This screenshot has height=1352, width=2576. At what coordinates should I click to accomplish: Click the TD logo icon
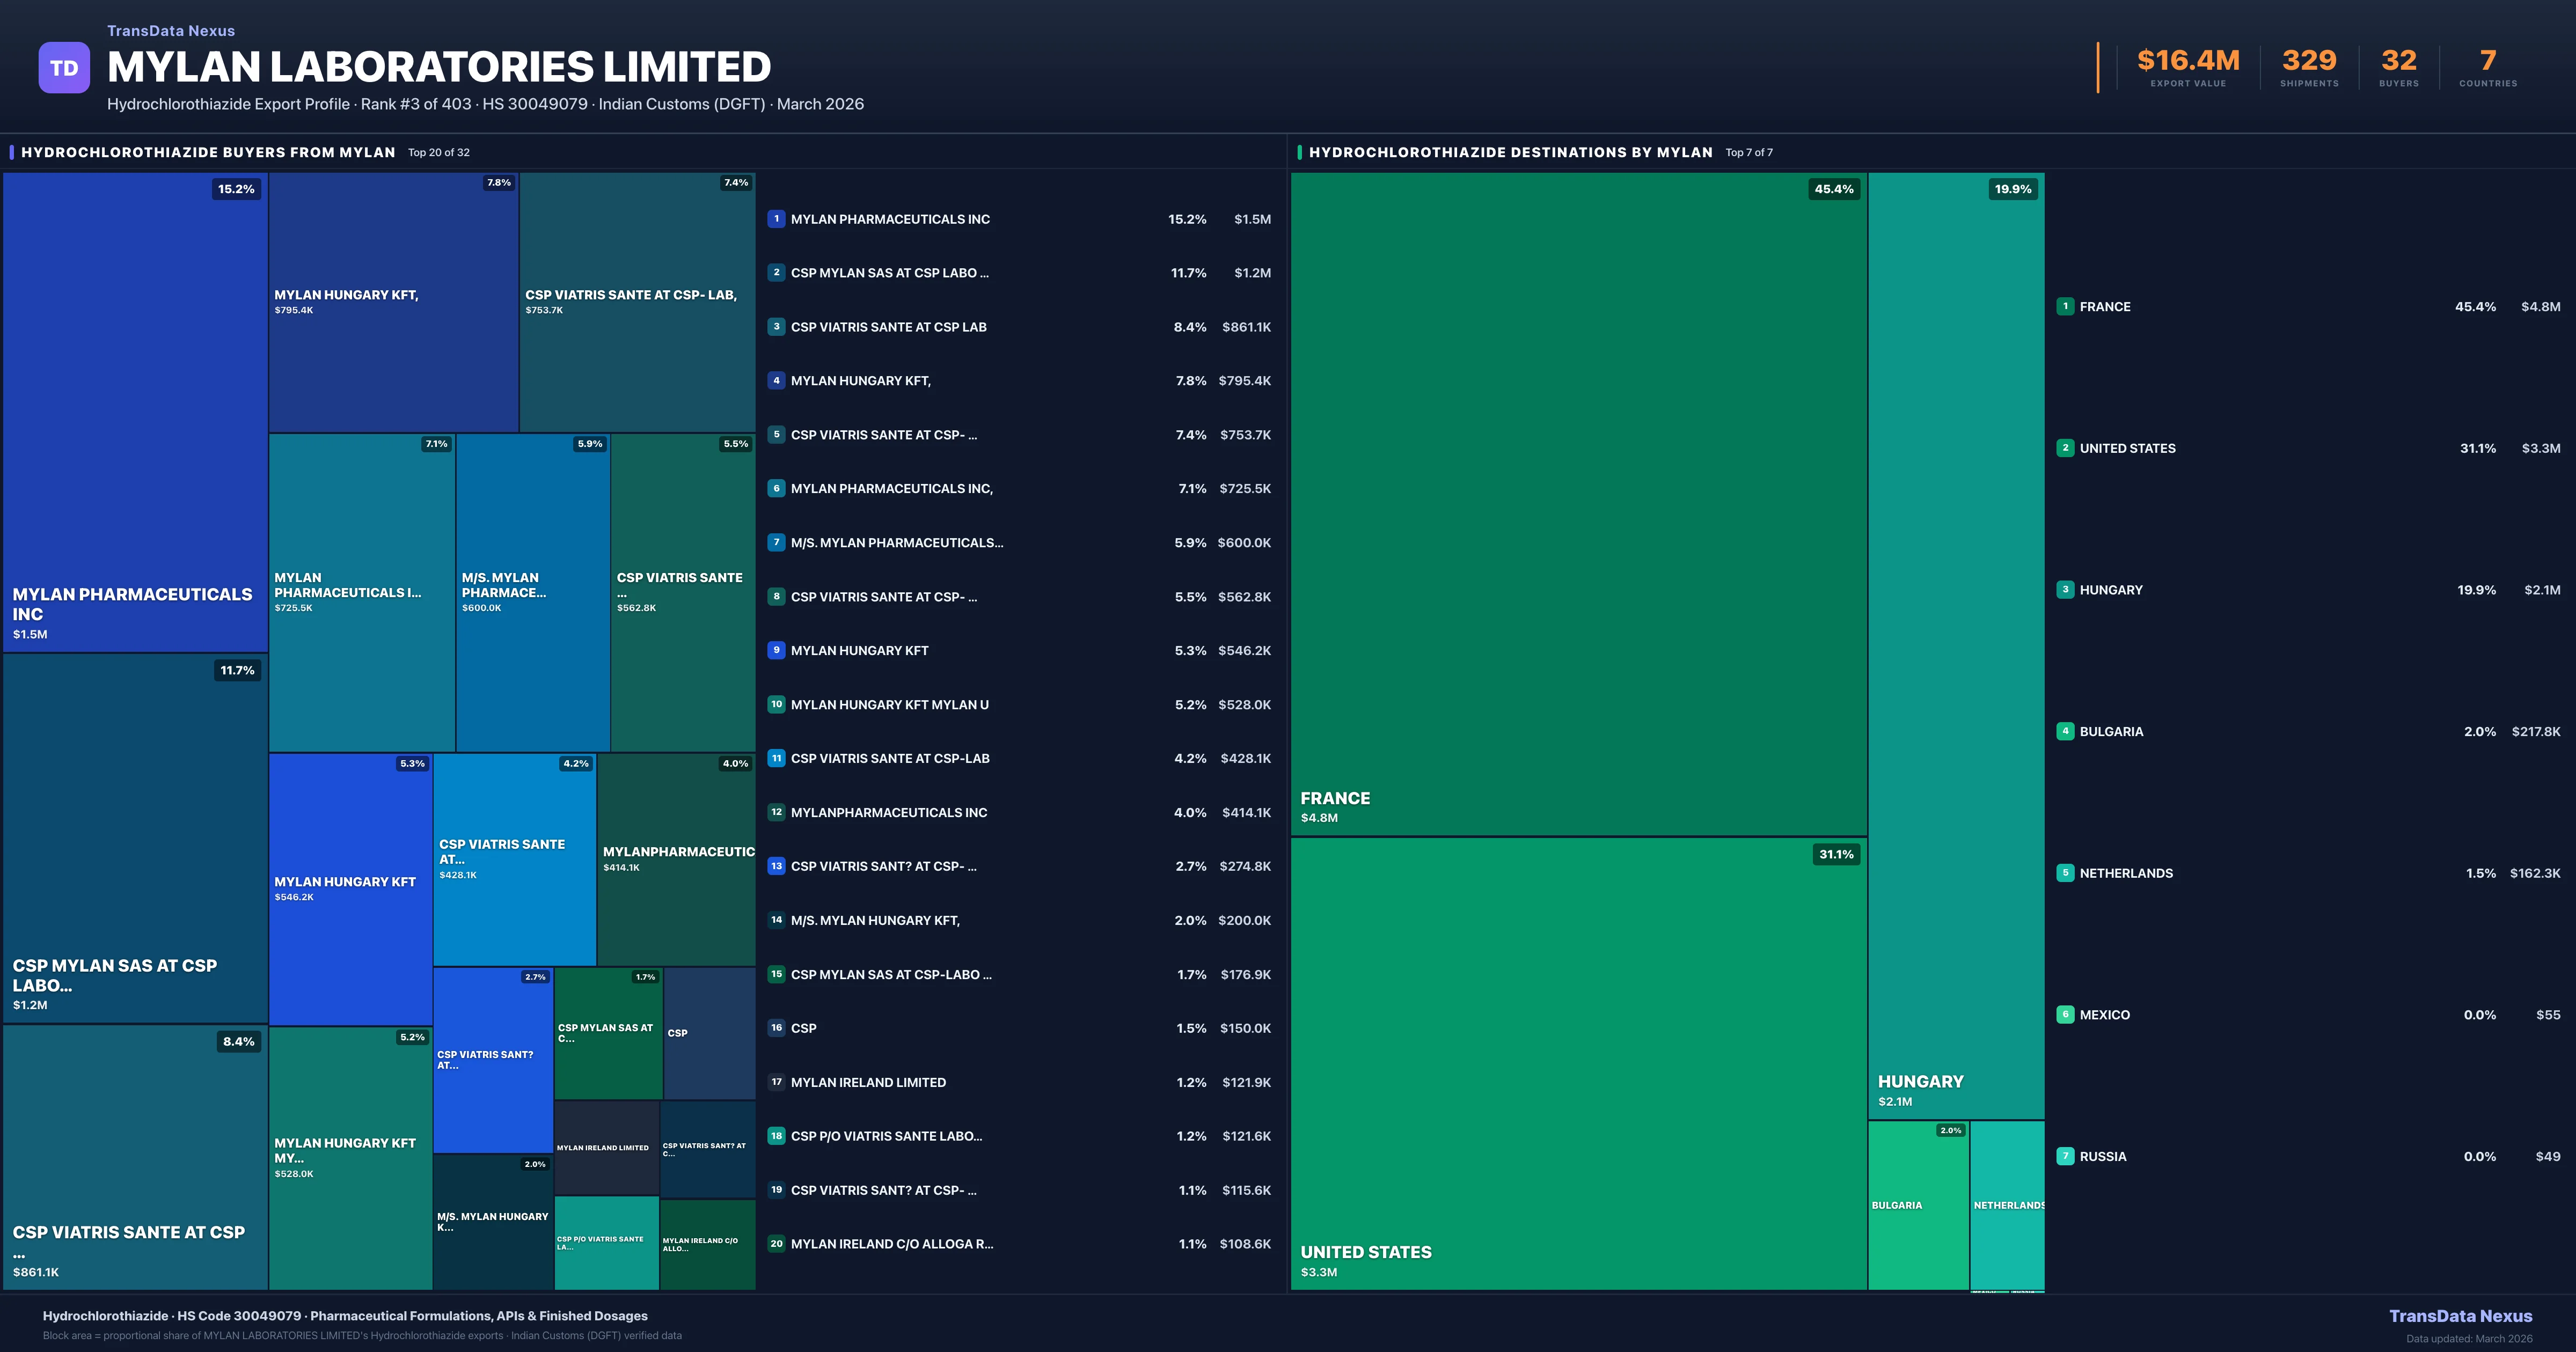click(x=64, y=68)
